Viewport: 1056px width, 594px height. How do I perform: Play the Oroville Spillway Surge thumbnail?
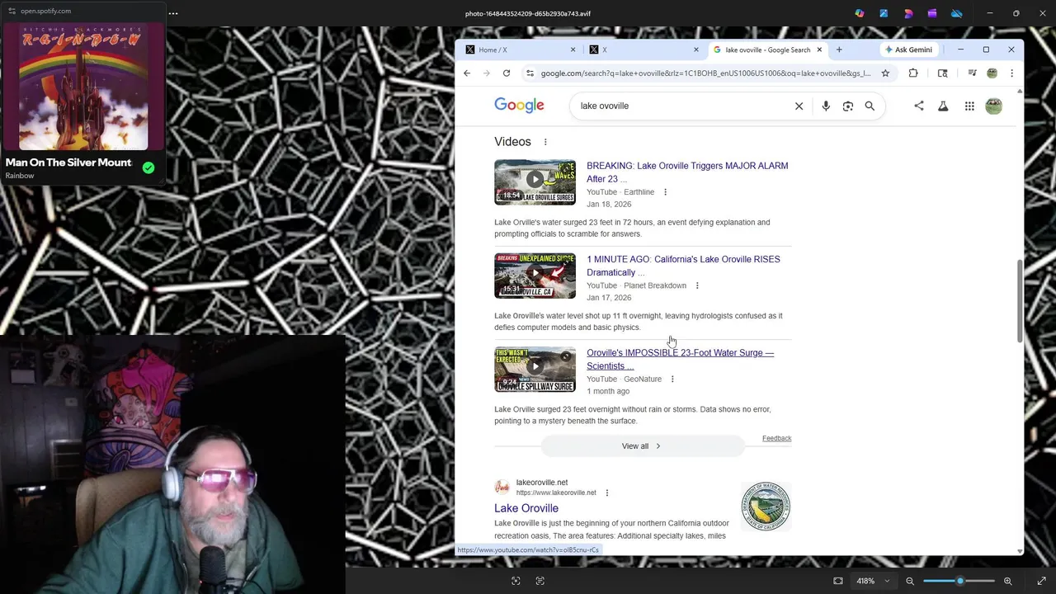535,369
